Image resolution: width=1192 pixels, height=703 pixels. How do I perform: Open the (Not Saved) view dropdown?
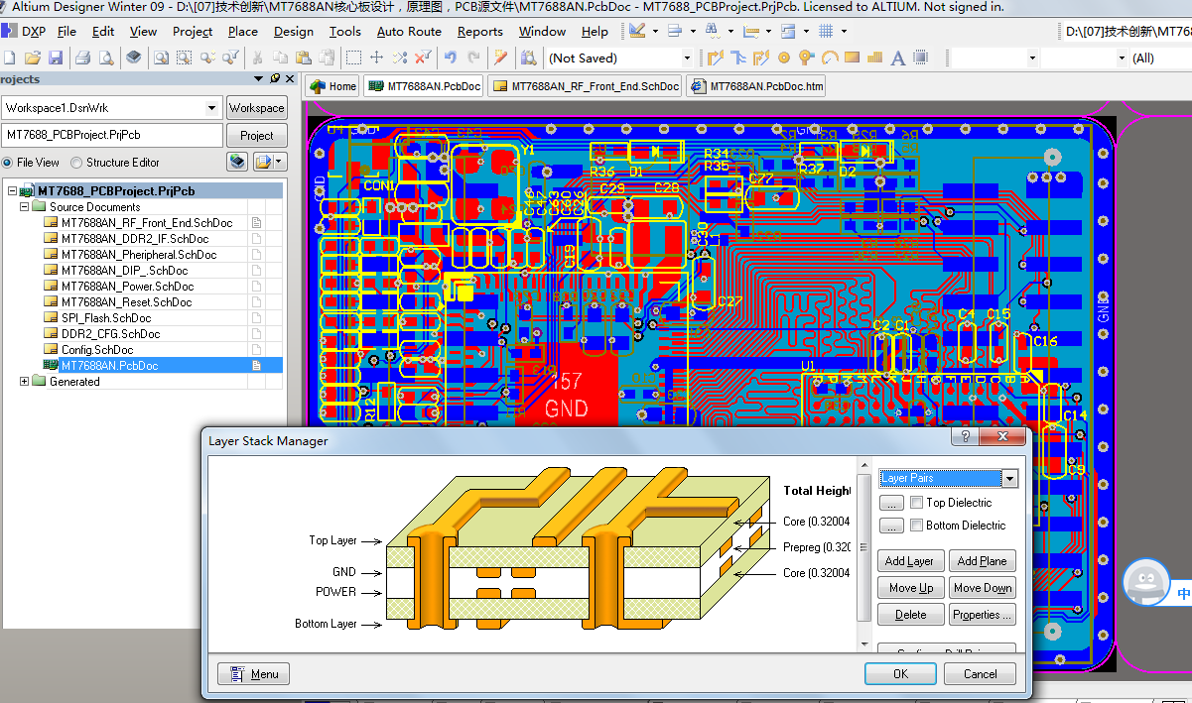tap(686, 58)
